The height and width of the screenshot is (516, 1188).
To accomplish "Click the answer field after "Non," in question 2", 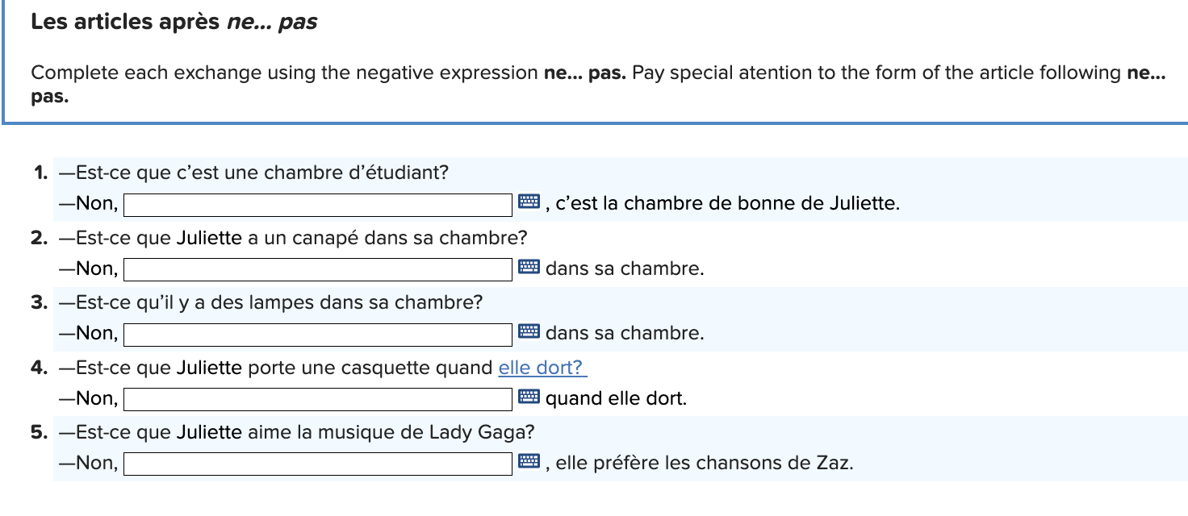I will coord(319,268).
